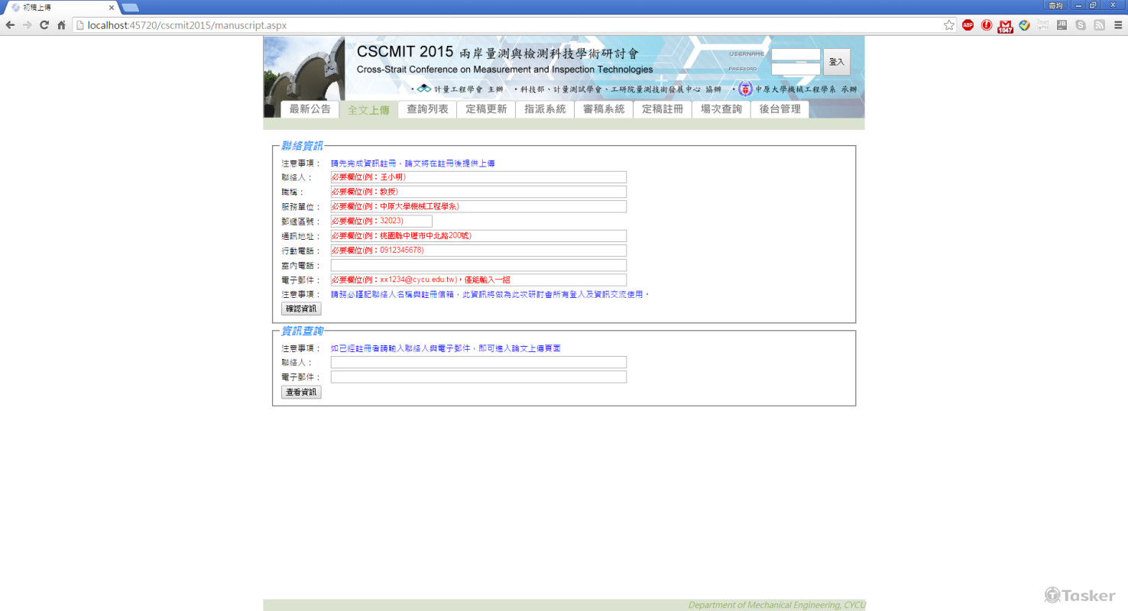Screen dimensions: 1128x611
Task: Click inside the USERNAME input field
Action: pos(795,54)
